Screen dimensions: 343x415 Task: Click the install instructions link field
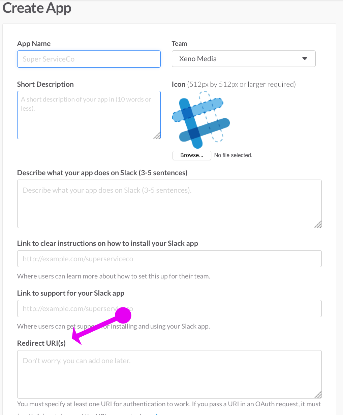(x=169, y=259)
